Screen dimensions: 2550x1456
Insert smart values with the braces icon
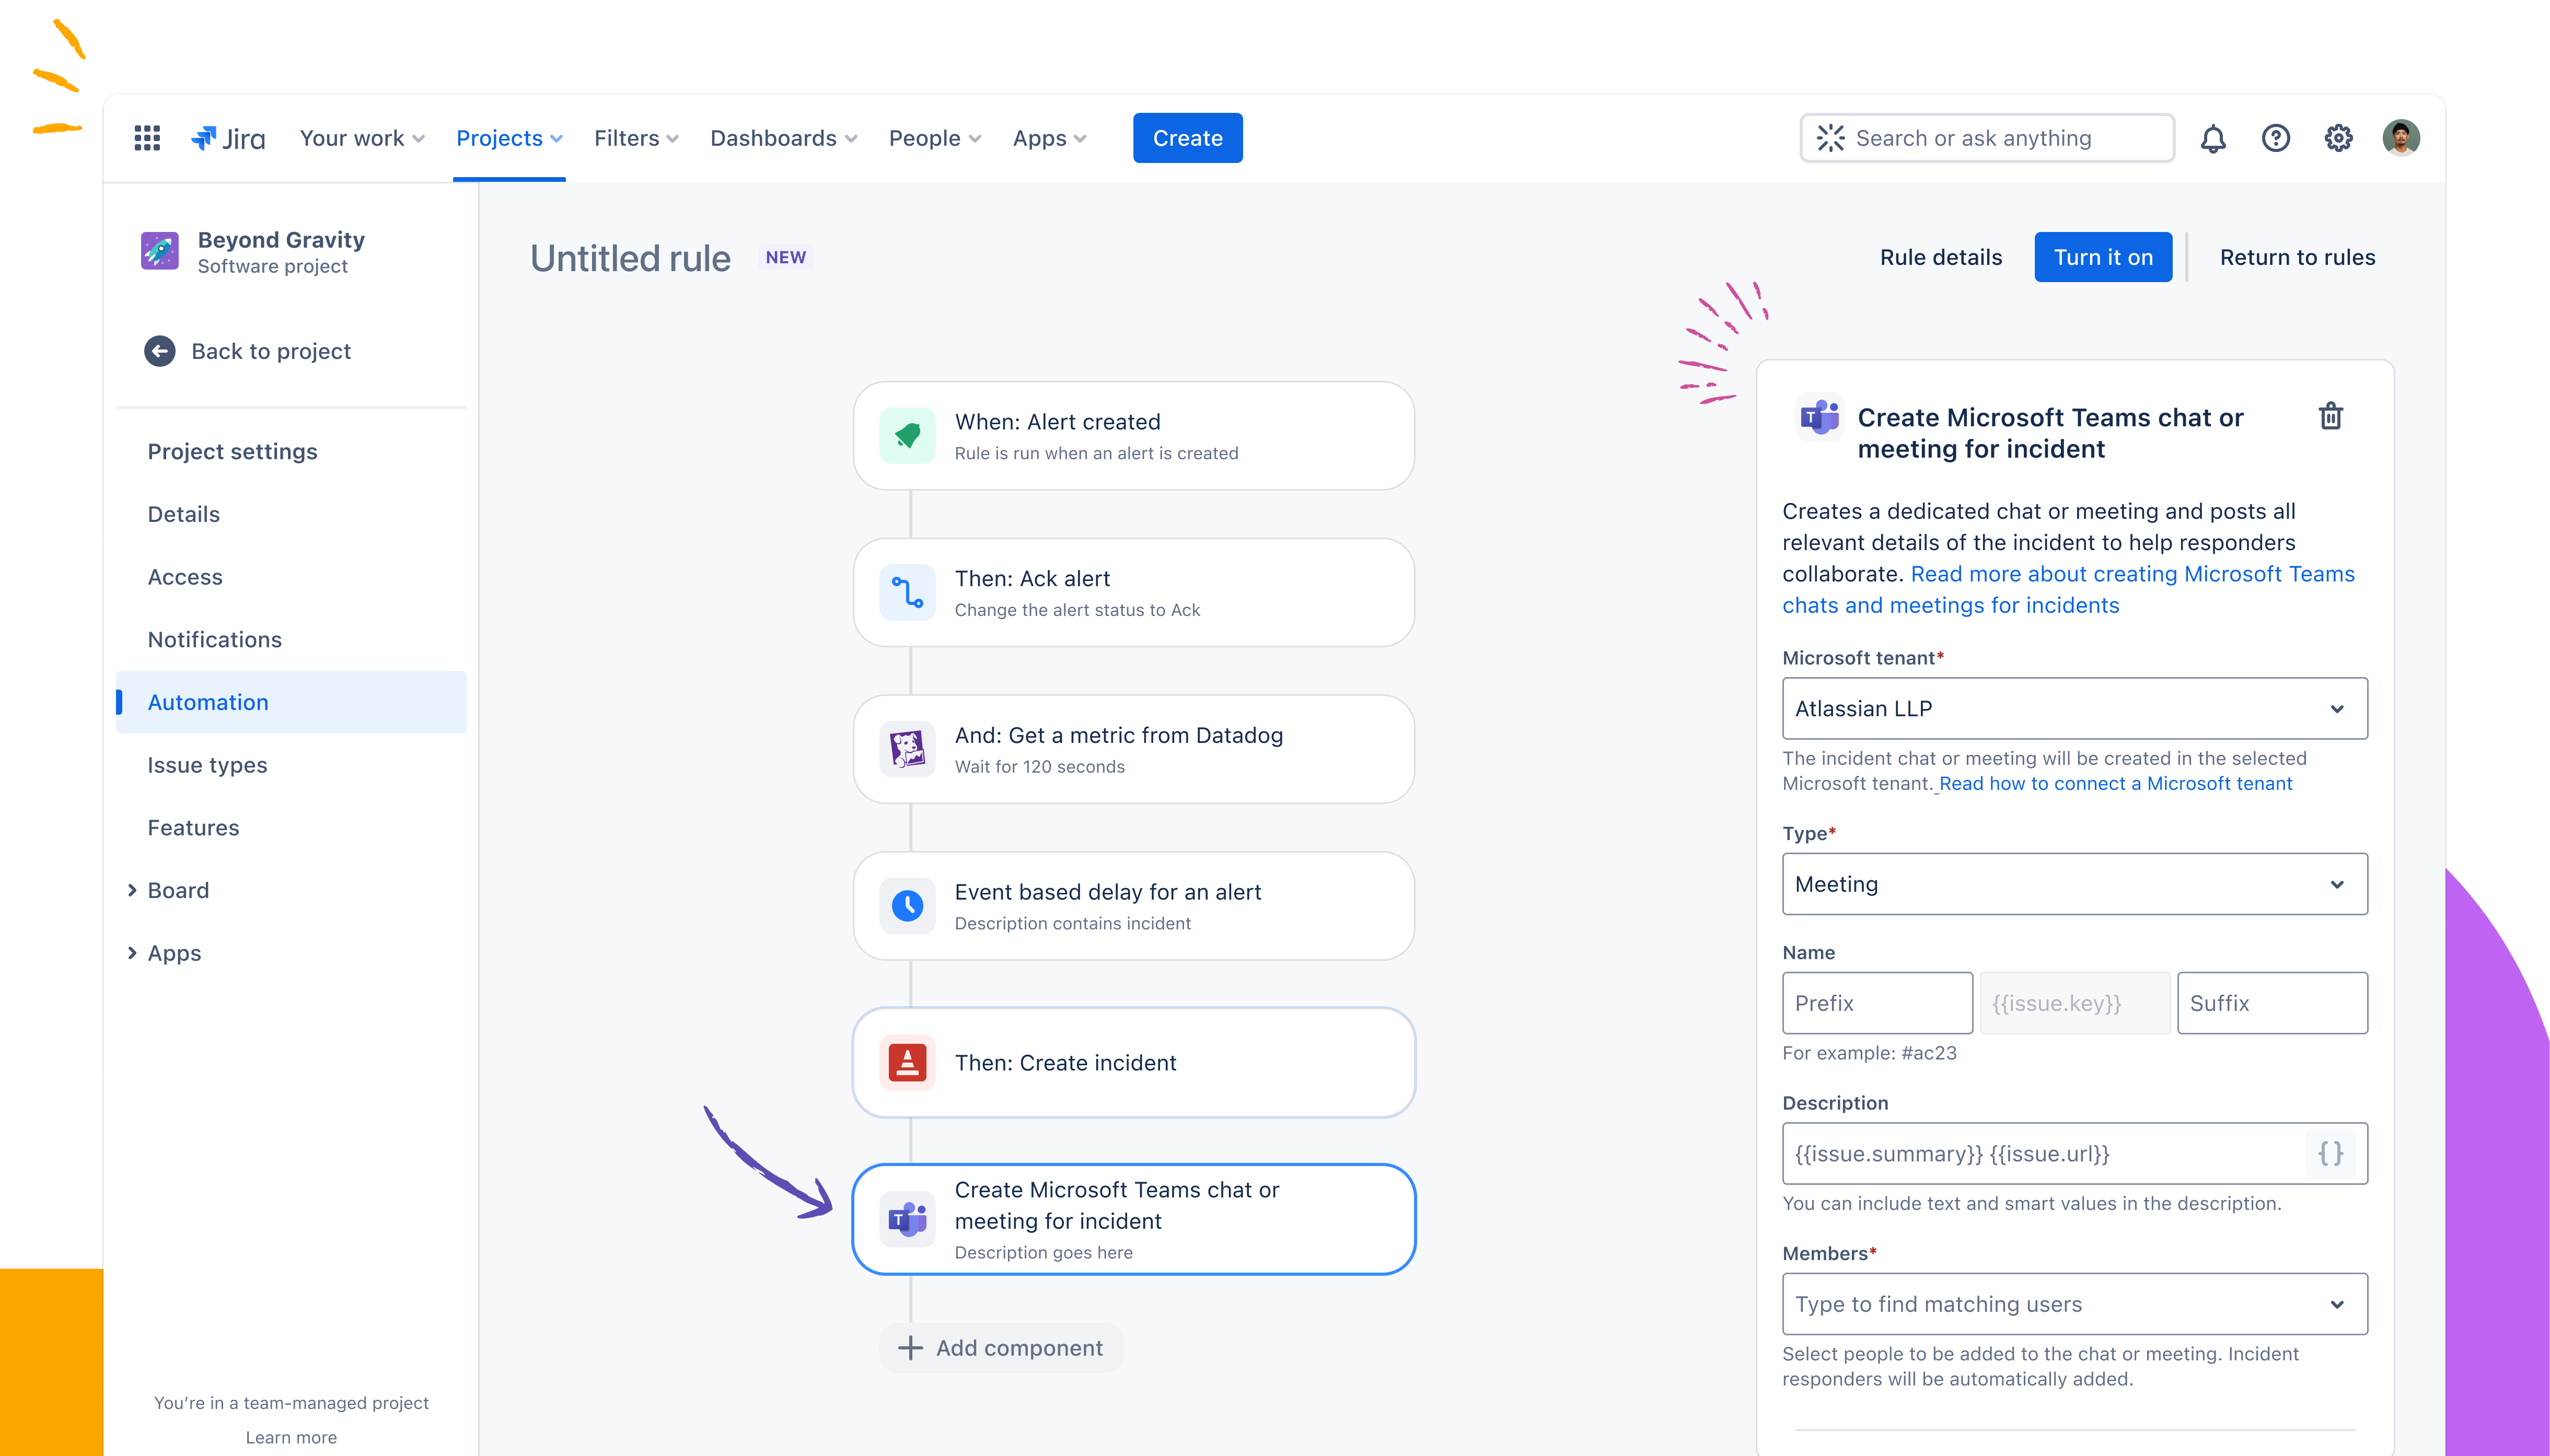[x=2330, y=1153]
